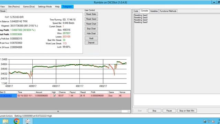Switch to the Console tab
Image resolution: width=220 pixels, height=124 pixels.
(144, 11)
